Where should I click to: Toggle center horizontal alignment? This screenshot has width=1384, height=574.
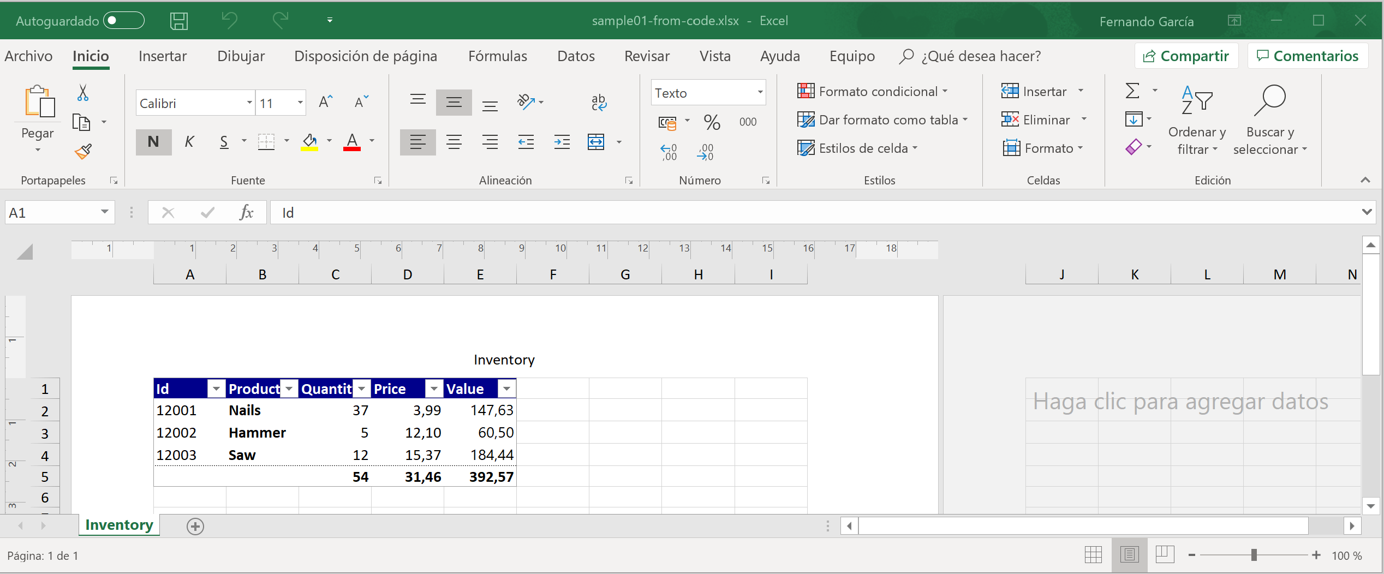[454, 142]
